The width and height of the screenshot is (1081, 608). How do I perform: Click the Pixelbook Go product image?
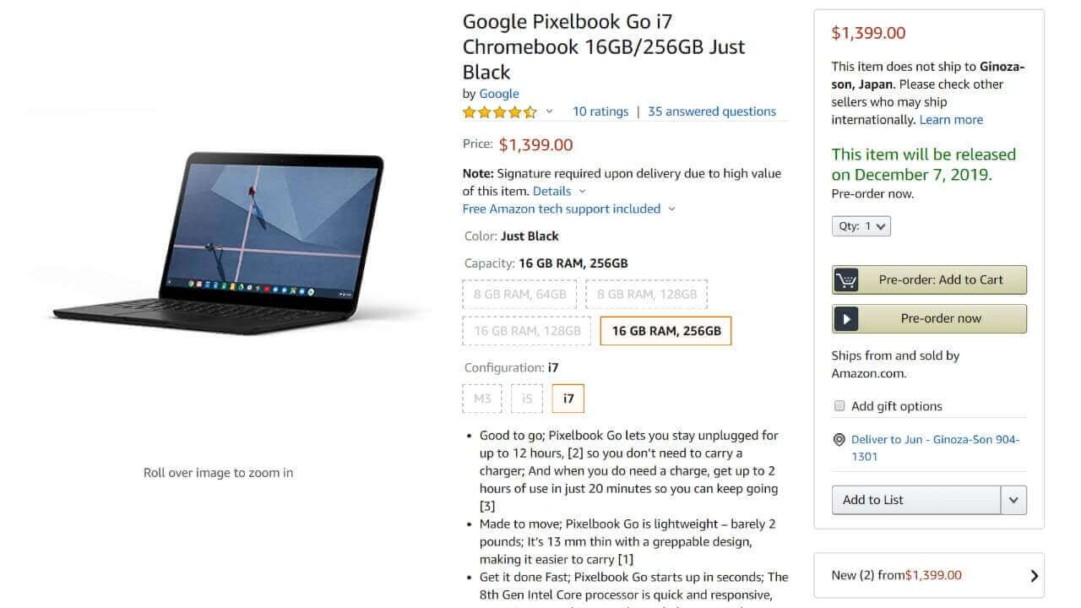pyautogui.click(x=219, y=243)
